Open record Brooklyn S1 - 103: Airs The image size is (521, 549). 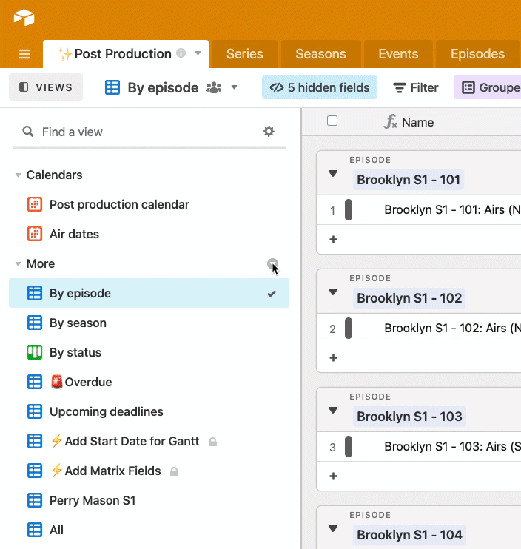[x=452, y=446]
